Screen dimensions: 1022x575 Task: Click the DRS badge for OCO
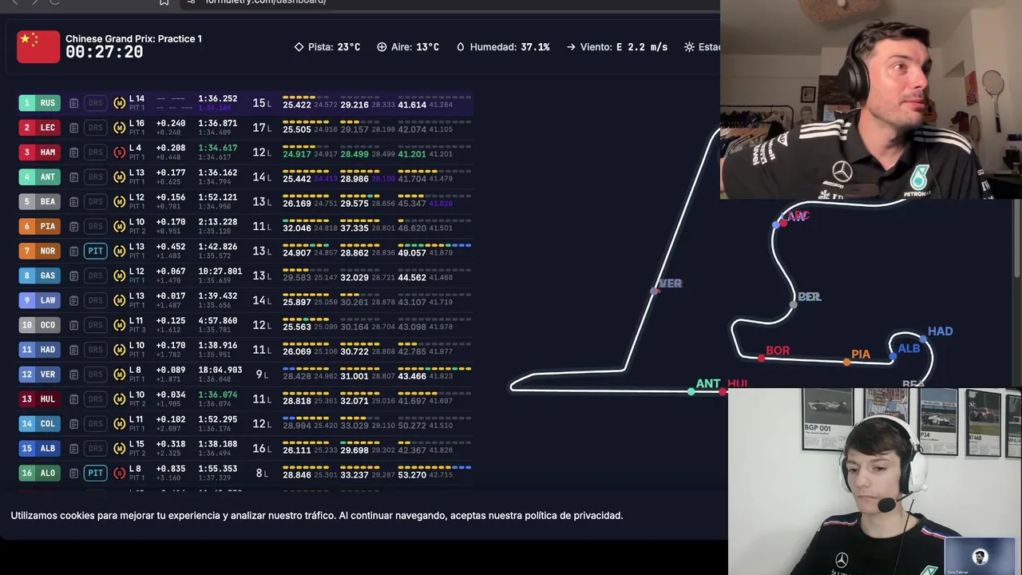tap(96, 325)
